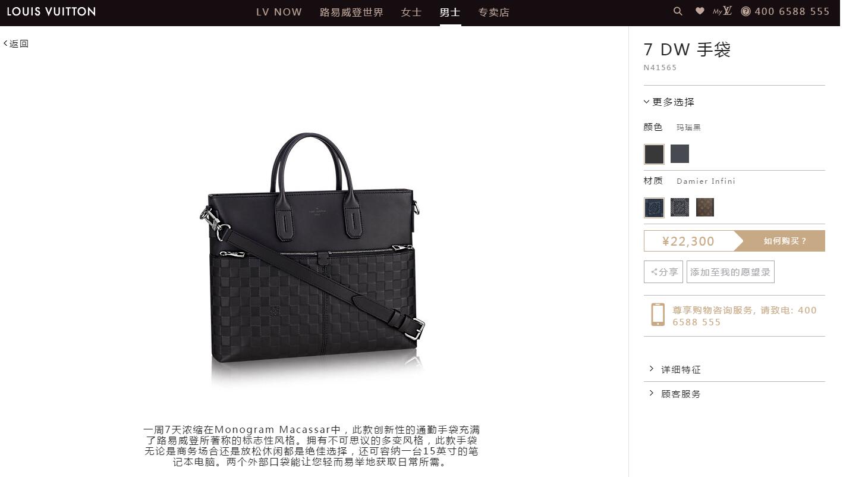The height and width of the screenshot is (477, 843).
Task: Select the black color swatch
Action: click(654, 154)
